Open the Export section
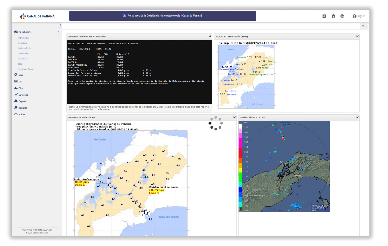This screenshot has width=388, height=246. coord(22,101)
